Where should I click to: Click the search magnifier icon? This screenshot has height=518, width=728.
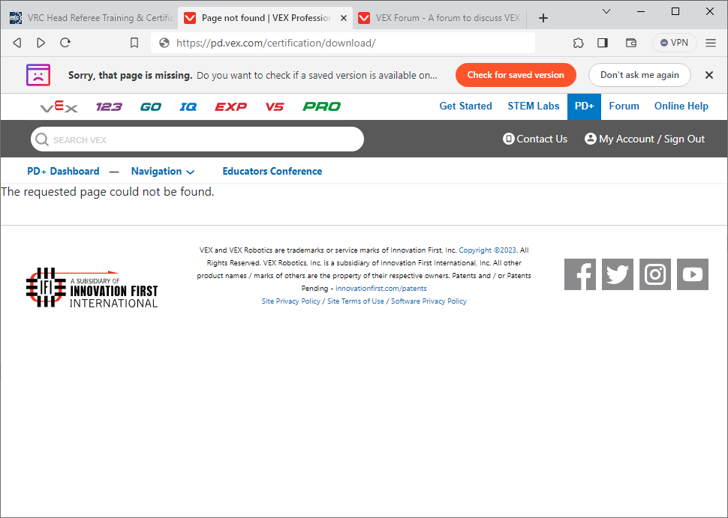[42, 139]
